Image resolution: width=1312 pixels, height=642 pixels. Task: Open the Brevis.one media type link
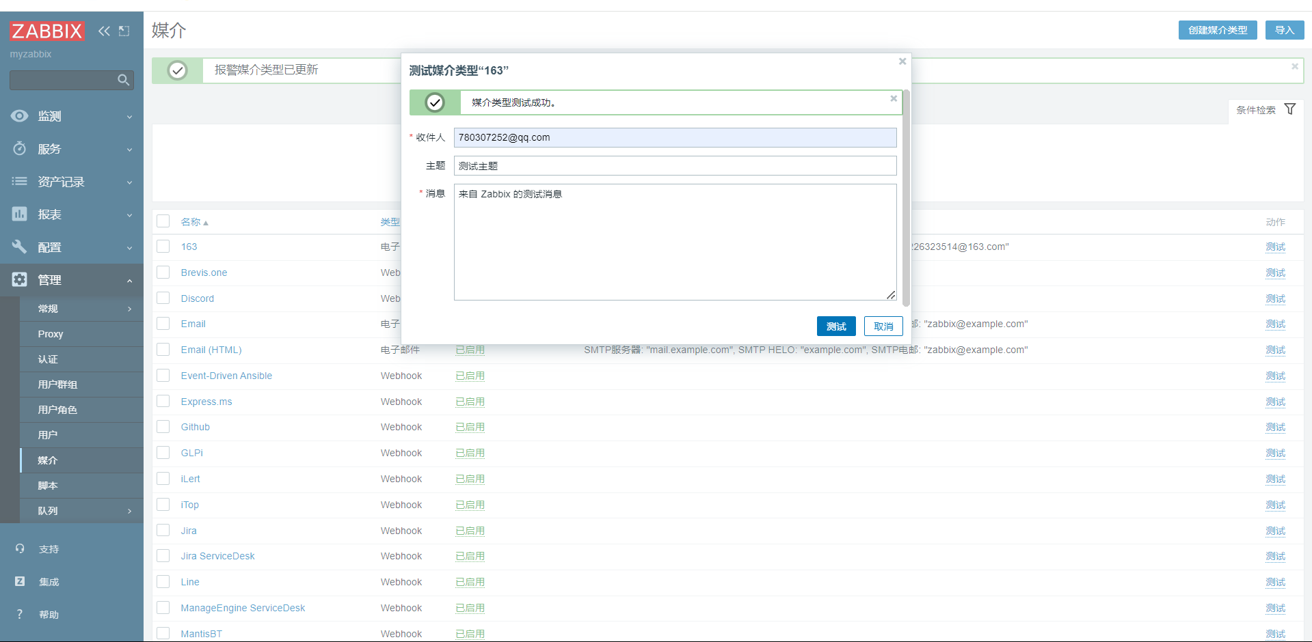204,273
